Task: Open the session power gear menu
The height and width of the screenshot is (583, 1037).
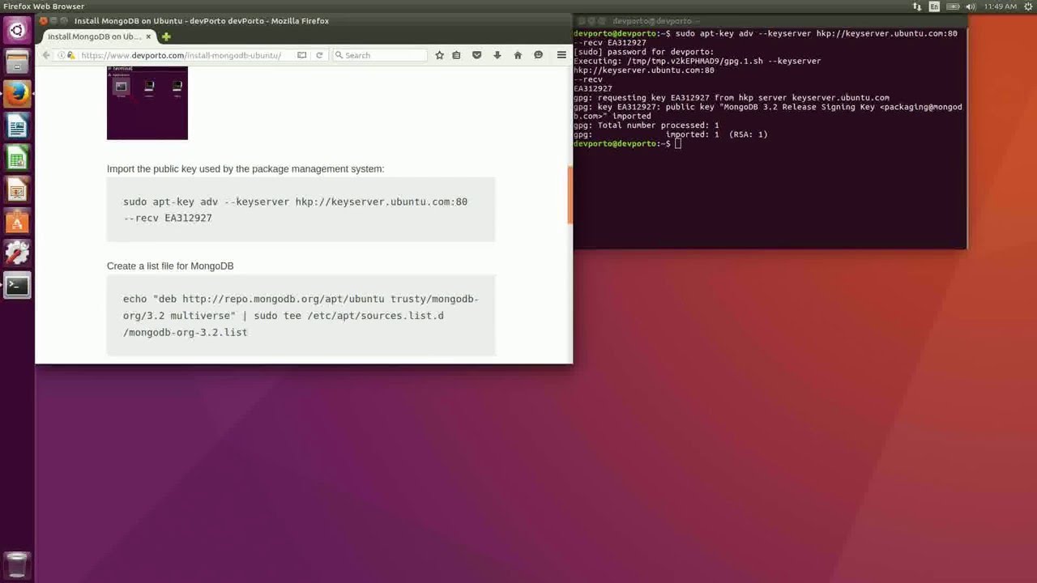Action: pos(1026,6)
